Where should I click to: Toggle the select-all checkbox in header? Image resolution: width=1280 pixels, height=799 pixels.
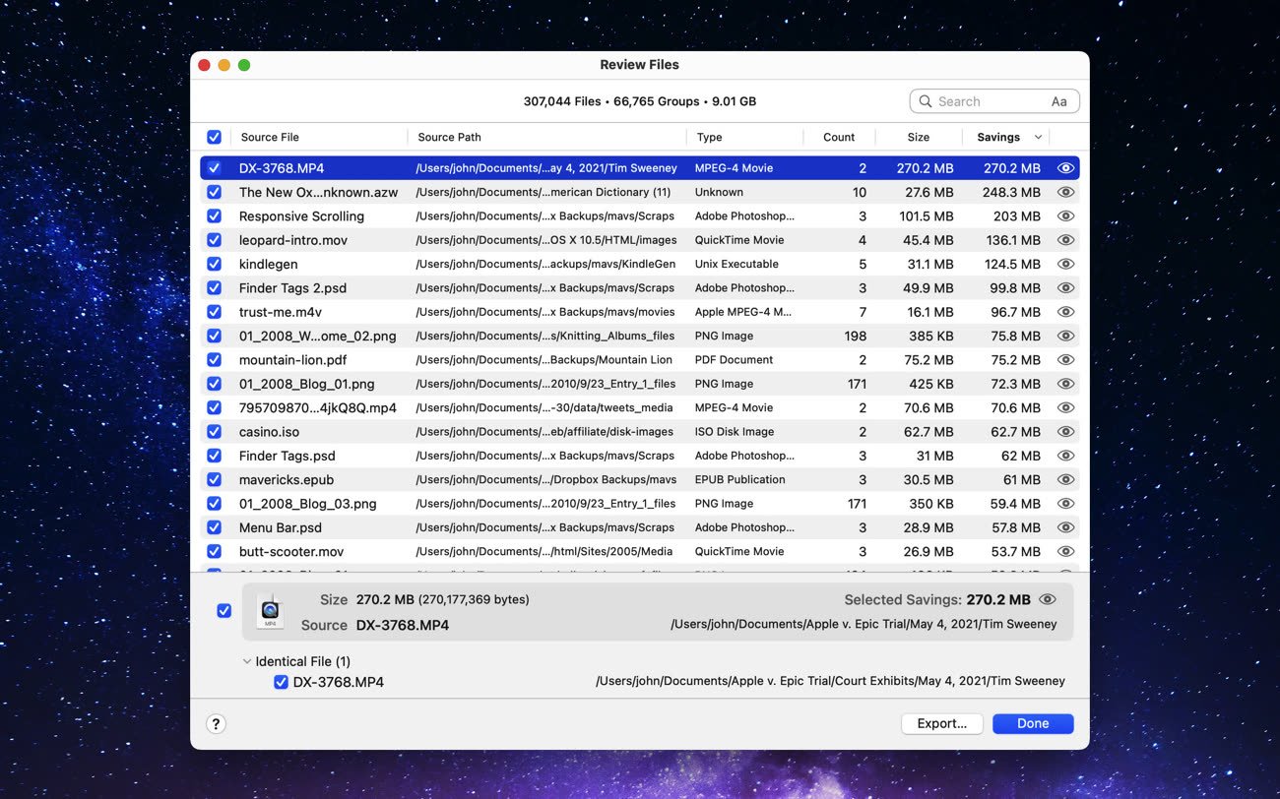tap(214, 137)
